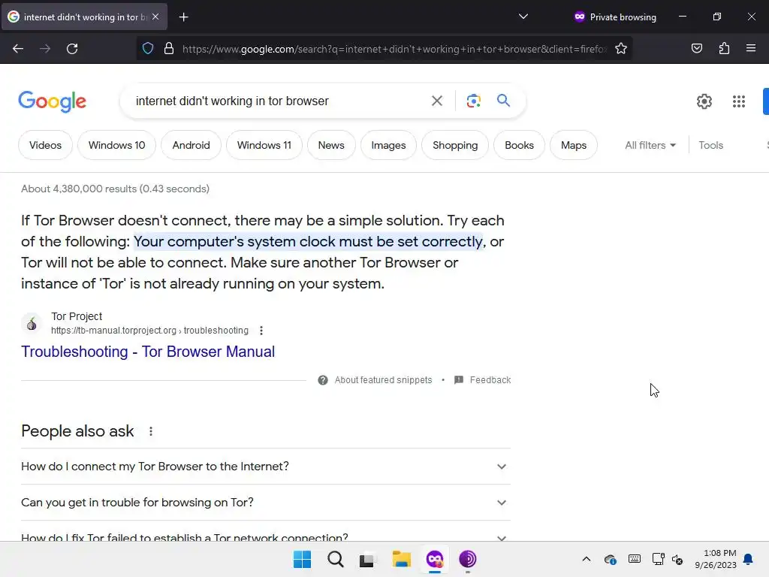Filter results by Android

tap(191, 145)
